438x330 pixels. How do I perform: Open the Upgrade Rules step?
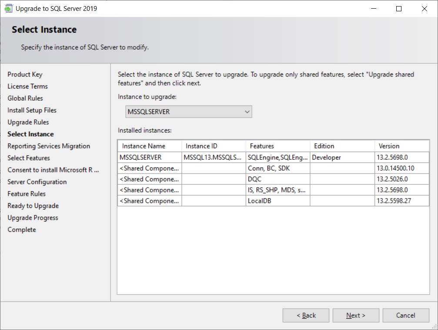click(28, 122)
